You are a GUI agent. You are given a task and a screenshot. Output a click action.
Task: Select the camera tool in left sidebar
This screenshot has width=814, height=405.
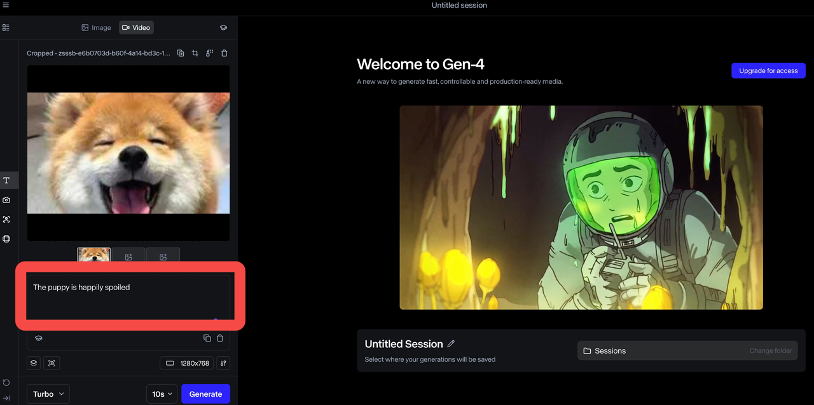pos(6,200)
